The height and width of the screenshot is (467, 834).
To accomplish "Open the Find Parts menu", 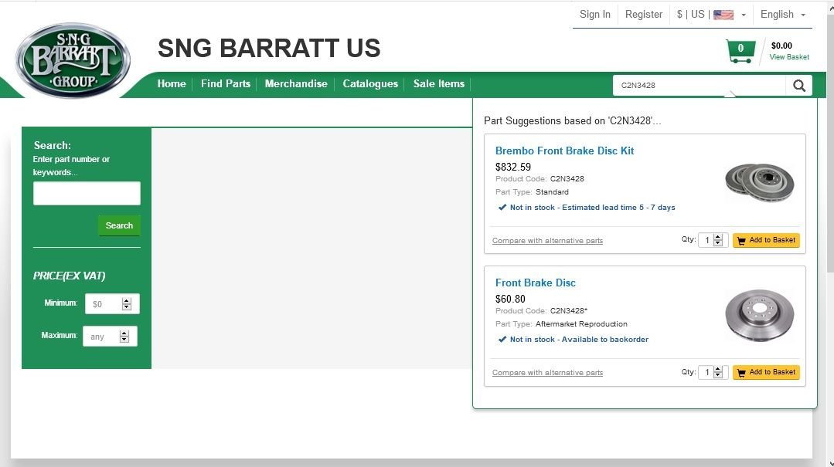I will tap(226, 83).
